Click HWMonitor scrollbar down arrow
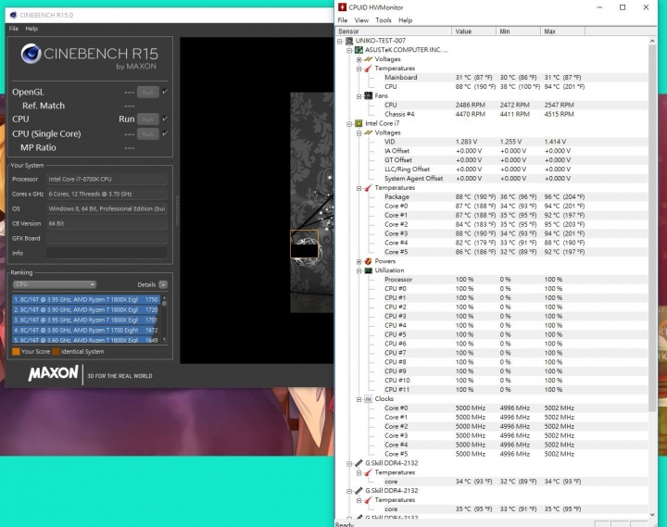Viewport: 667px width, 527px height. tap(652, 515)
